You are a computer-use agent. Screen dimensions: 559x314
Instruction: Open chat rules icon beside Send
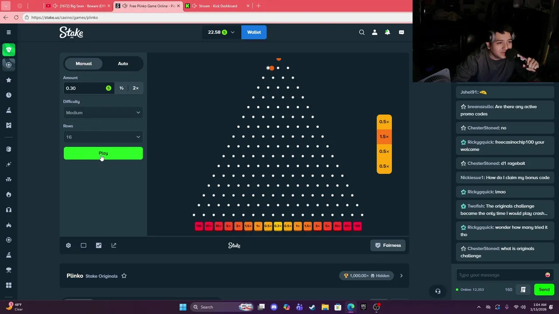coord(523,290)
